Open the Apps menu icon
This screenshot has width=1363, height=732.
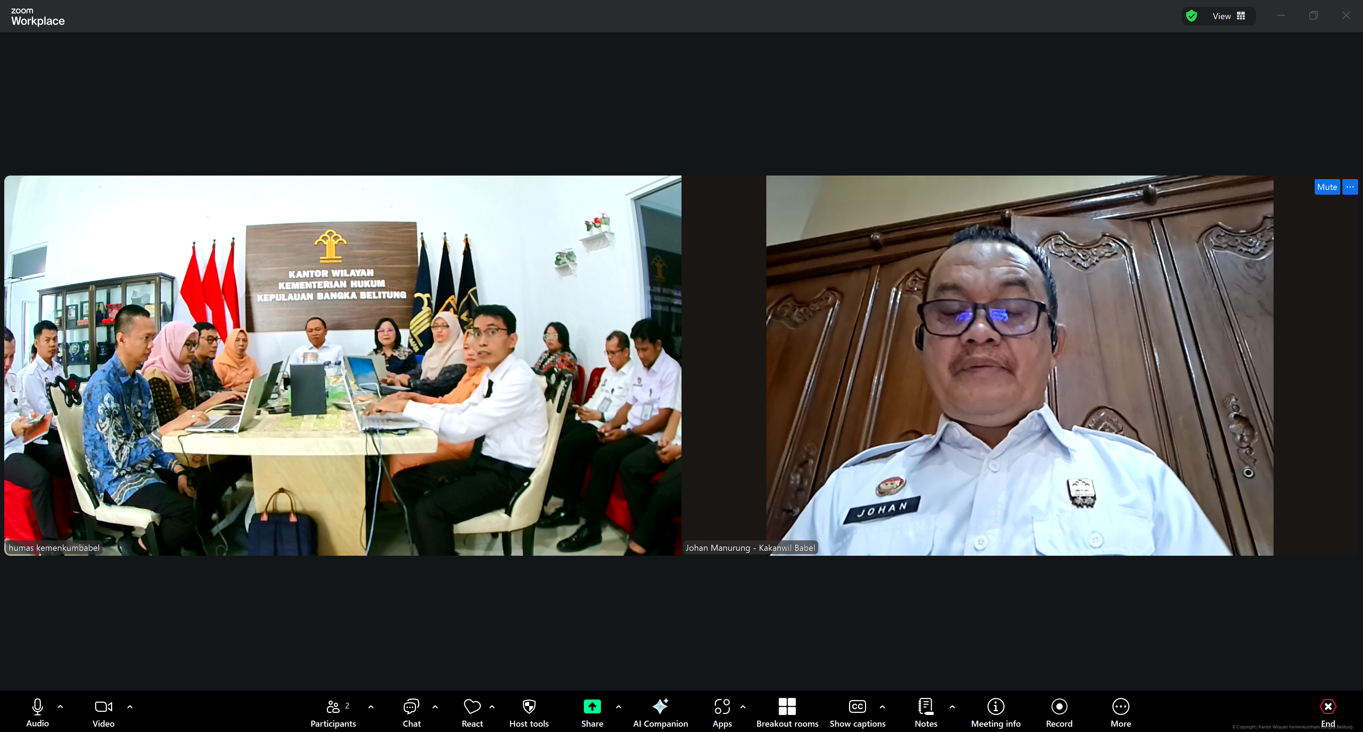[x=722, y=706]
